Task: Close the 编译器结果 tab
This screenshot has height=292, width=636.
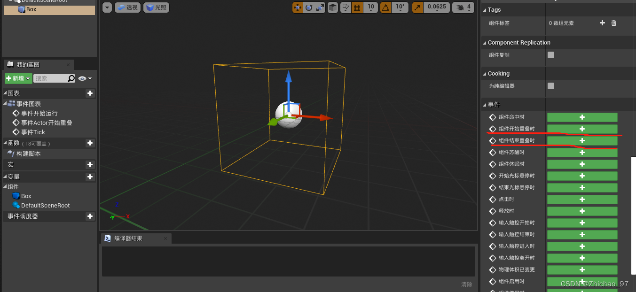Action: click(x=165, y=238)
